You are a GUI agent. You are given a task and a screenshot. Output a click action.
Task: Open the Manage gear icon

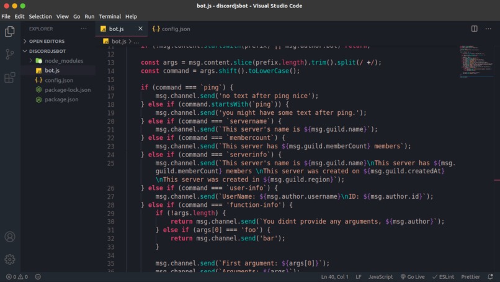click(x=9, y=259)
